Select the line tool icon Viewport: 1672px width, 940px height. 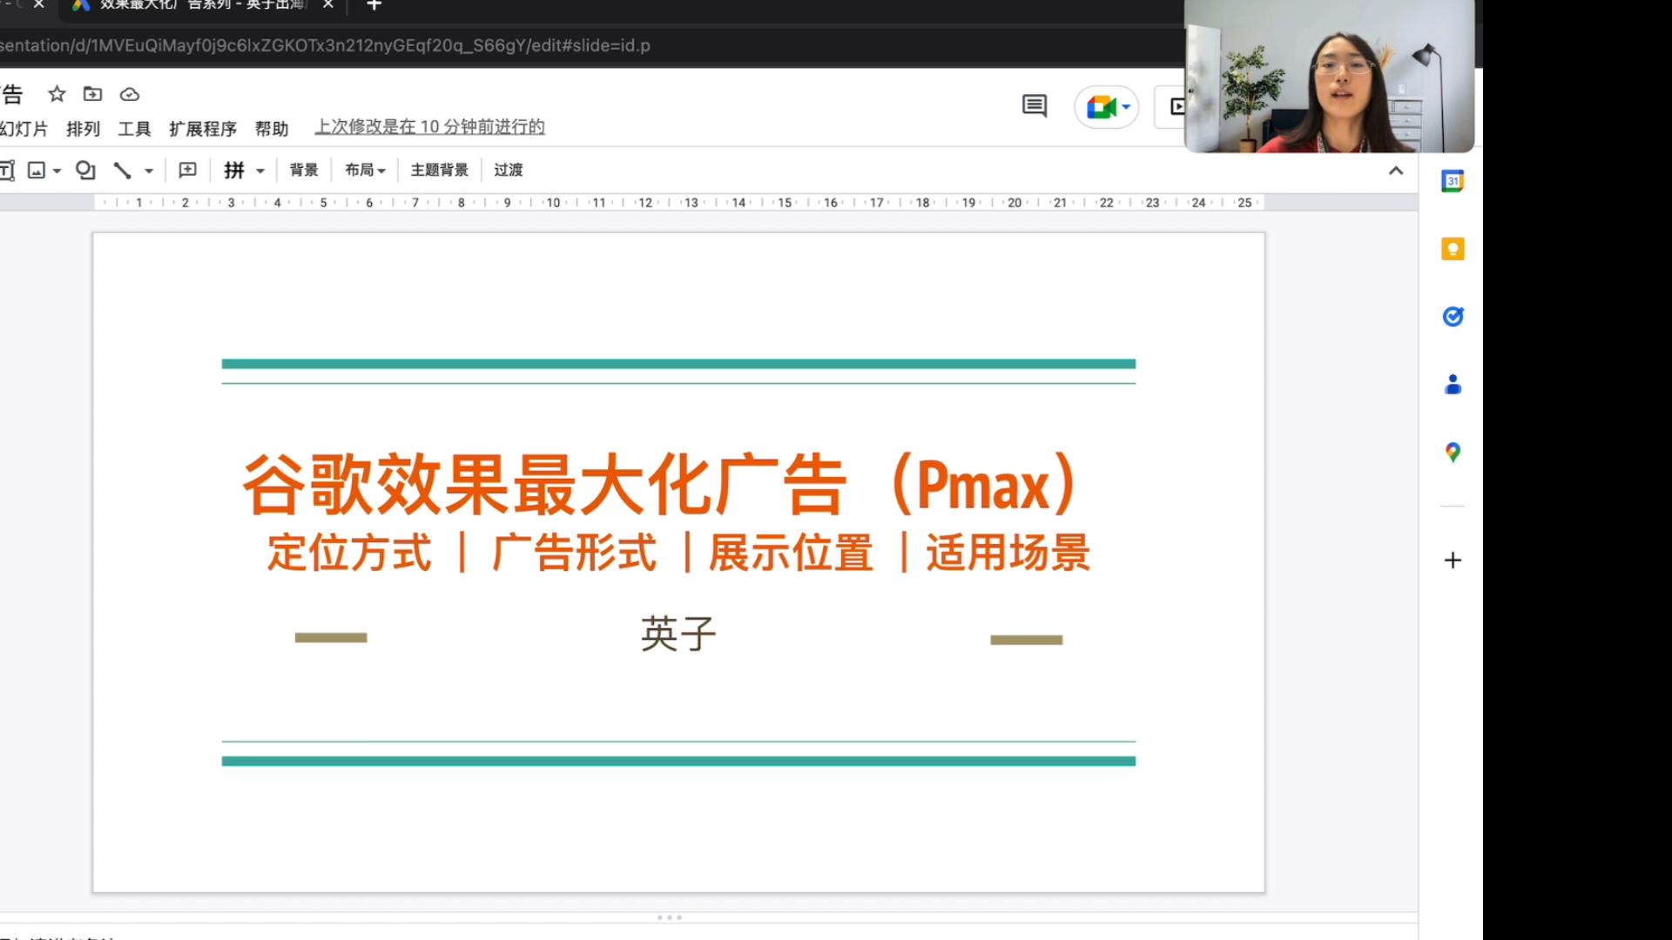(122, 171)
